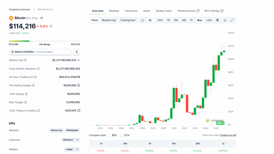Show Market Cap info tooltip icon
This screenshot has height=154, width=274.
[x=25, y=60]
